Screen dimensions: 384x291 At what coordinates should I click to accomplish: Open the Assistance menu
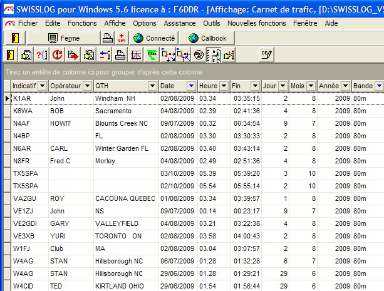[180, 23]
